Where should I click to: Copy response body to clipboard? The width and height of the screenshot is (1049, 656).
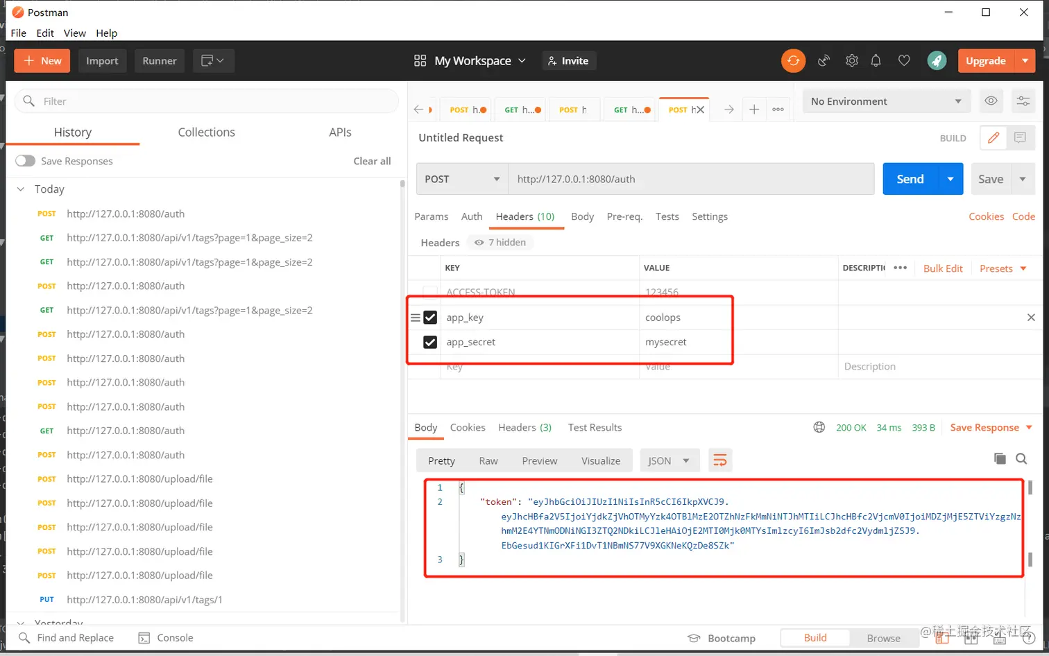pyautogui.click(x=1000, y=458)
